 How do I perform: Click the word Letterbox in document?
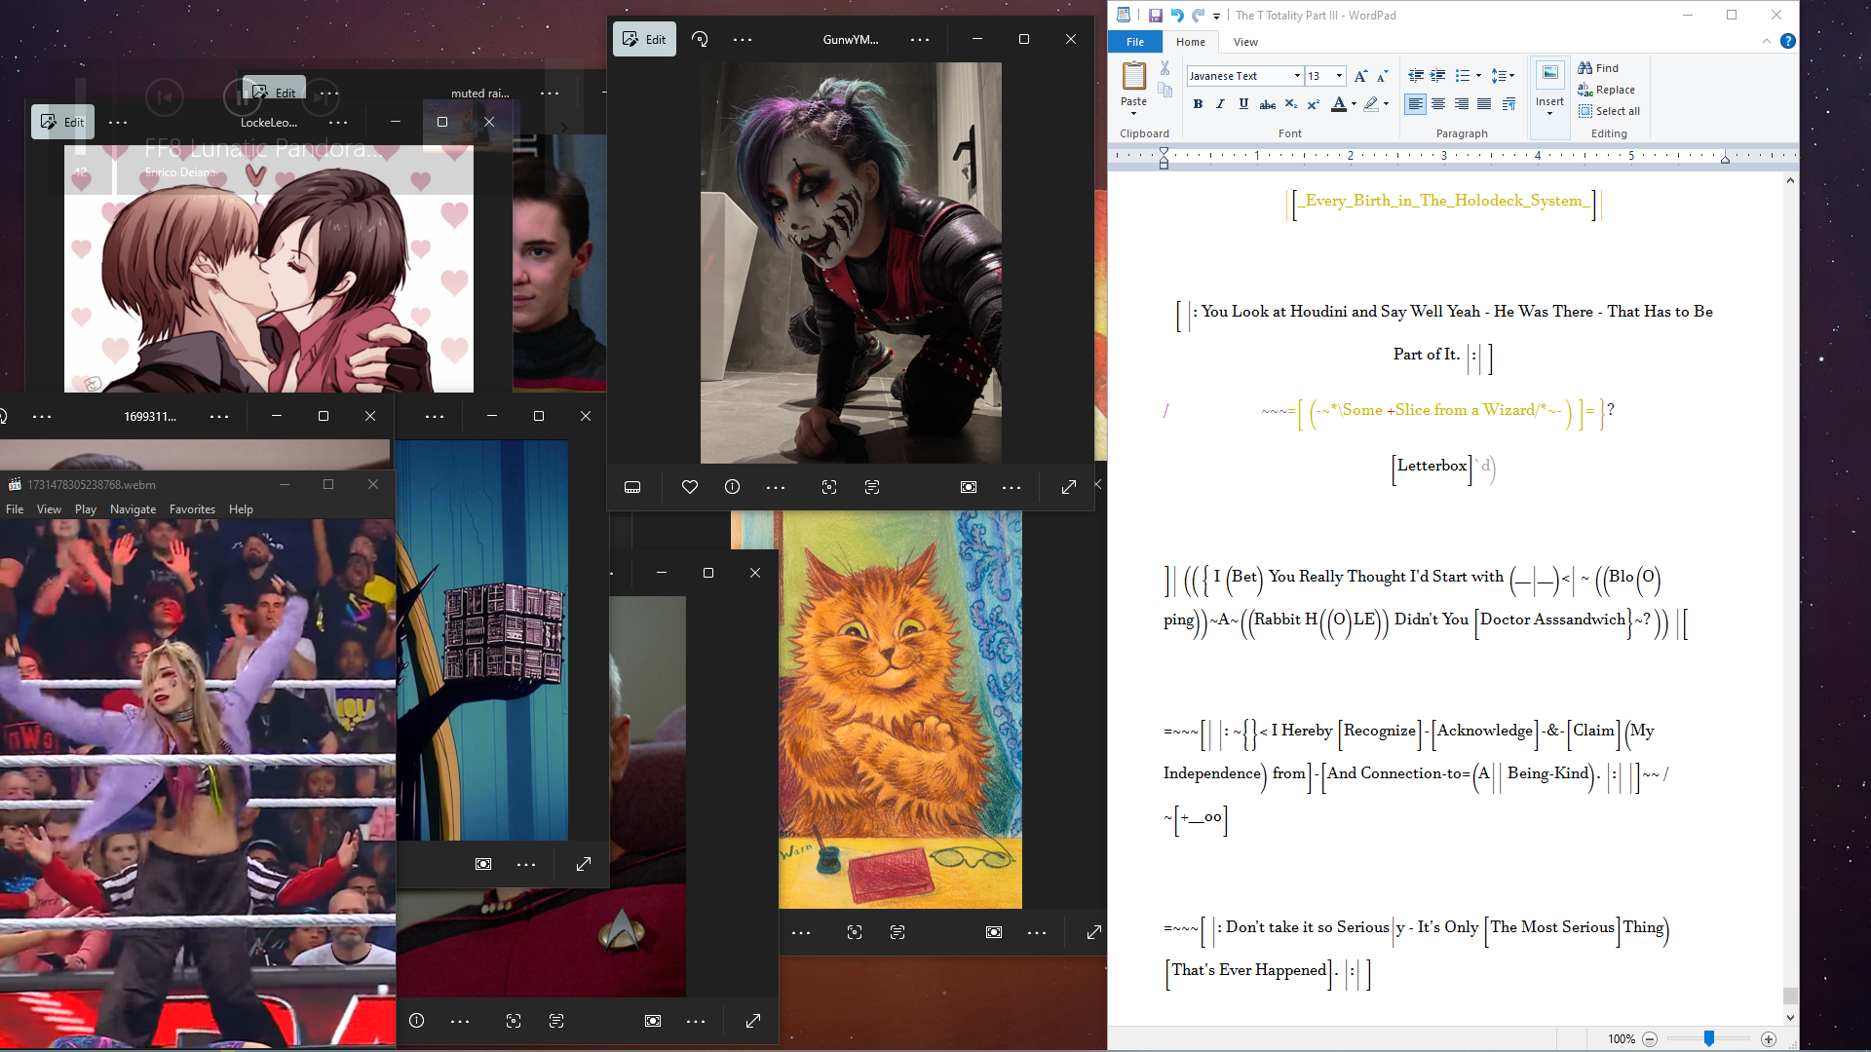pos(1432,466)
